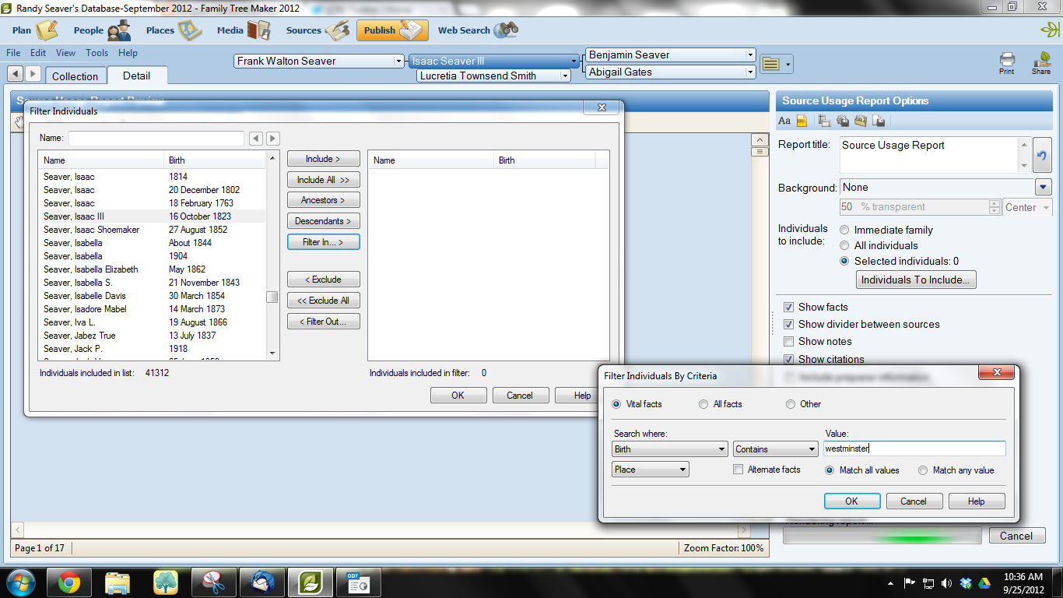Click the westminster Value input field

[x=914, y=448]
